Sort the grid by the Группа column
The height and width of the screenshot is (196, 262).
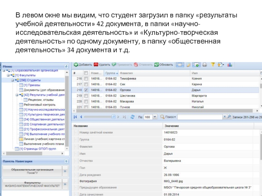111,73
